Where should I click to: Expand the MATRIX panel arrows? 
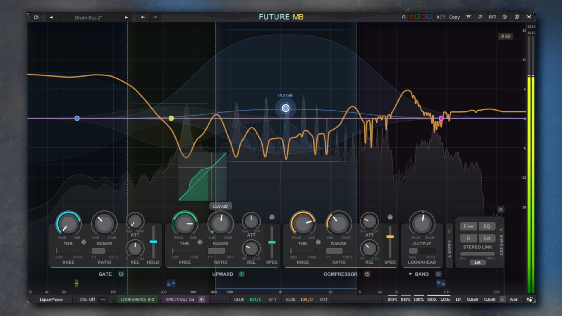(449, 231)
